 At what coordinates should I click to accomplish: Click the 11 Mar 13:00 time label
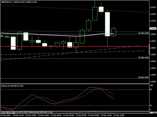(x=119, y=115)
